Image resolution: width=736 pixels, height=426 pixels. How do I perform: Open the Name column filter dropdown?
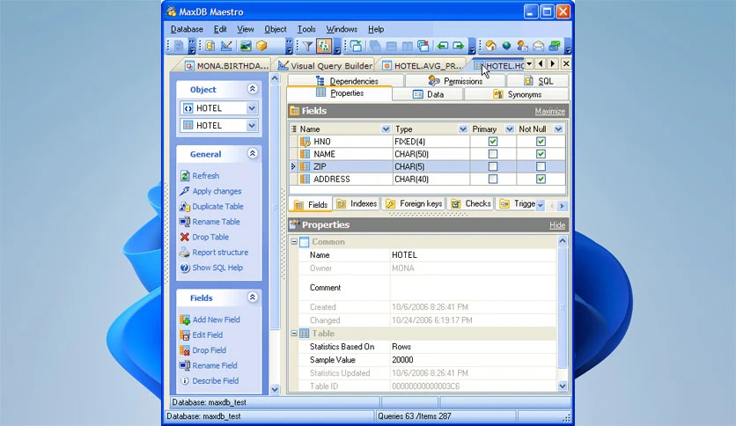386,129
